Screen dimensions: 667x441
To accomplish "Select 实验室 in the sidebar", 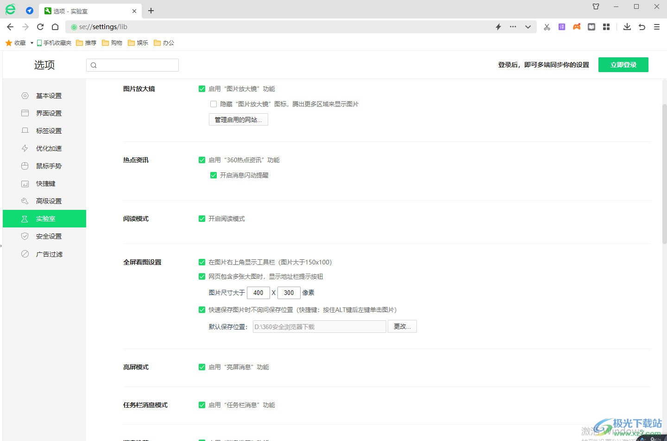I will coord(44,219).
